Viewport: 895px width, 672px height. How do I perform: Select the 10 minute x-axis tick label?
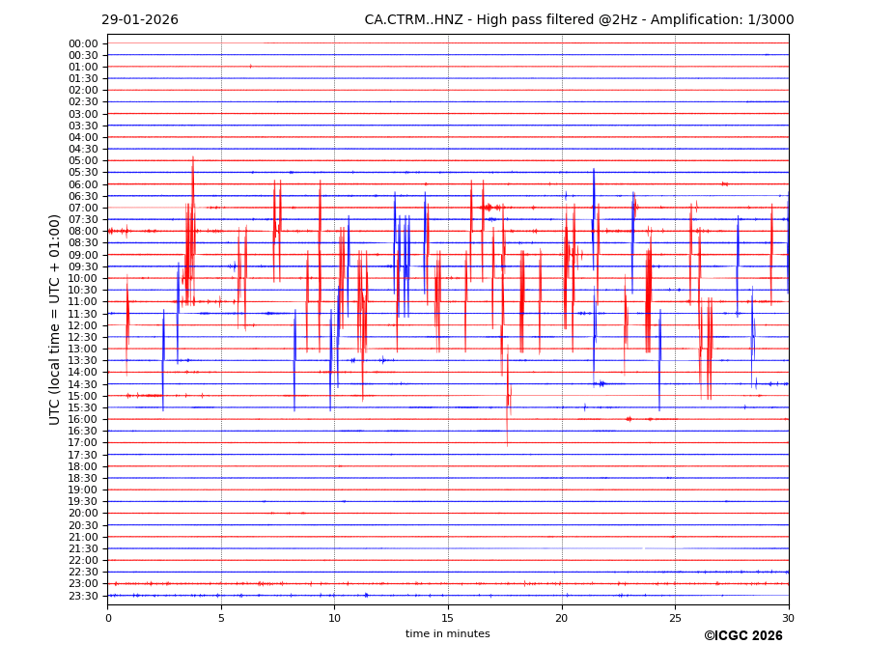tap(334, 618)
